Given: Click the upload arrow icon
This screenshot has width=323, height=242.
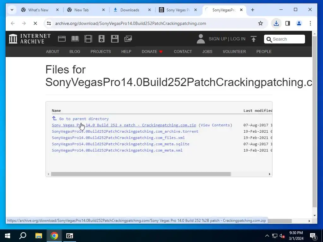Looking at the screenshot, I should click(x=254, y=39).
